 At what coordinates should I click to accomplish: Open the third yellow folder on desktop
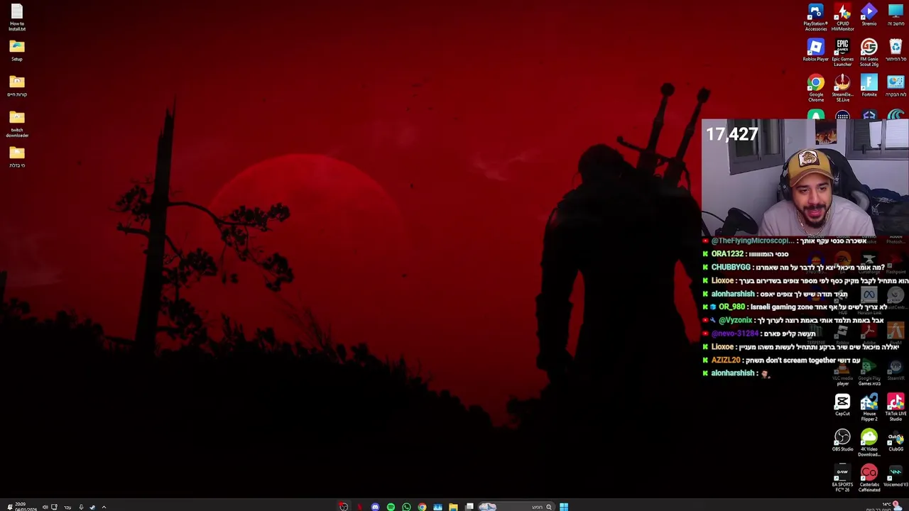click(17, 86)
